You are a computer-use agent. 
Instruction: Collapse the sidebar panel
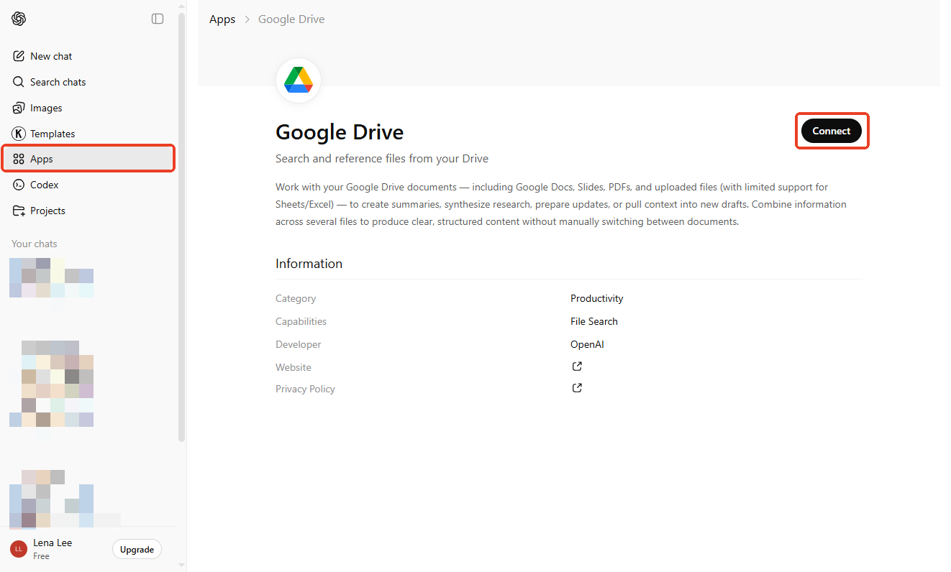tap(158, 19)
